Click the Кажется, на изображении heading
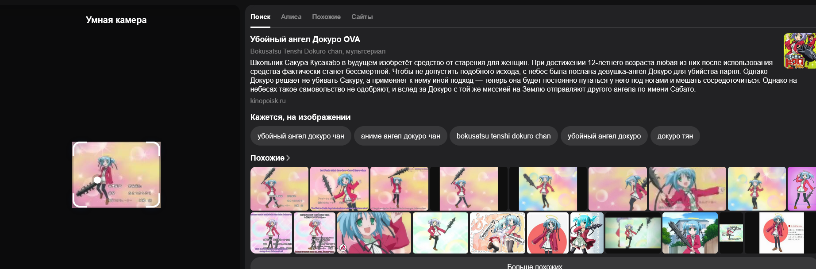 300,117
